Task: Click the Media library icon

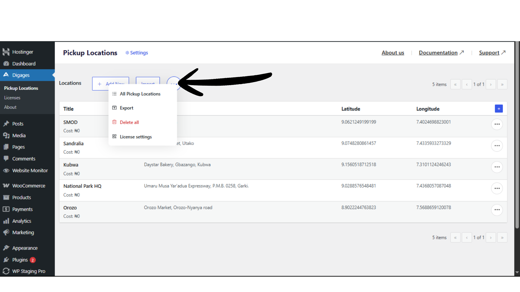Action: pyautogui.click(x=6, y=135)
